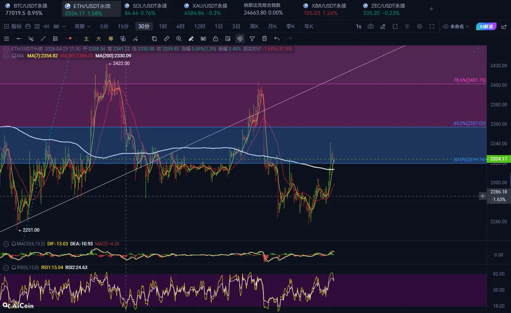Switch to the 3日 timeframe
The height and width of the screenshot is (313, 511).
point(236,26)
